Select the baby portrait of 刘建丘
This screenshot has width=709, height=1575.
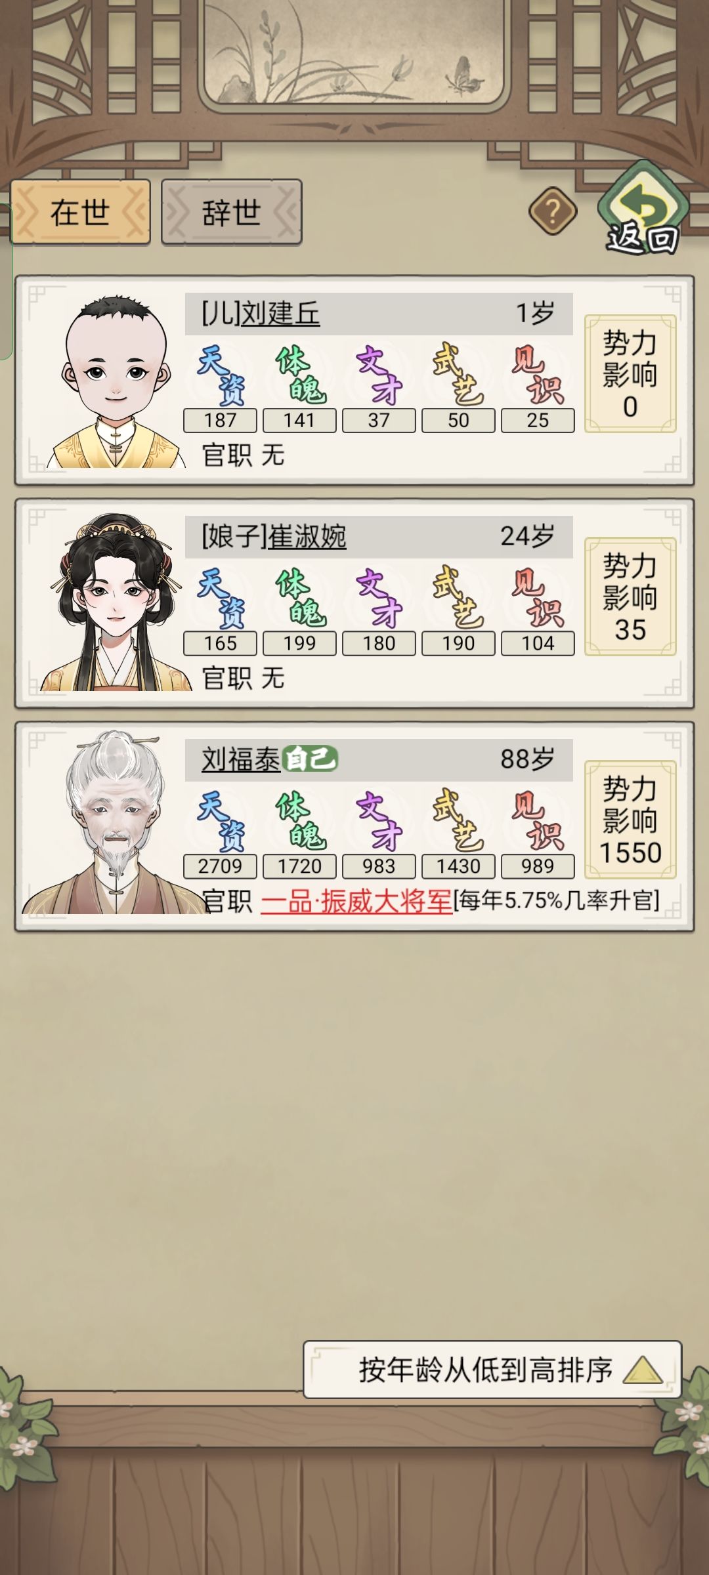coord(115,381)
